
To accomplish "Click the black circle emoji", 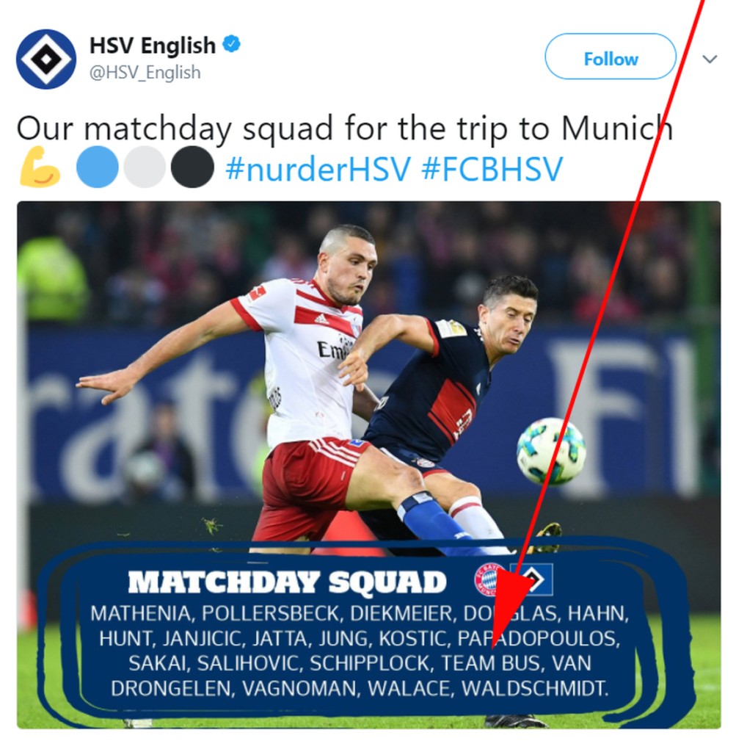I will click(x=192, y=167).
